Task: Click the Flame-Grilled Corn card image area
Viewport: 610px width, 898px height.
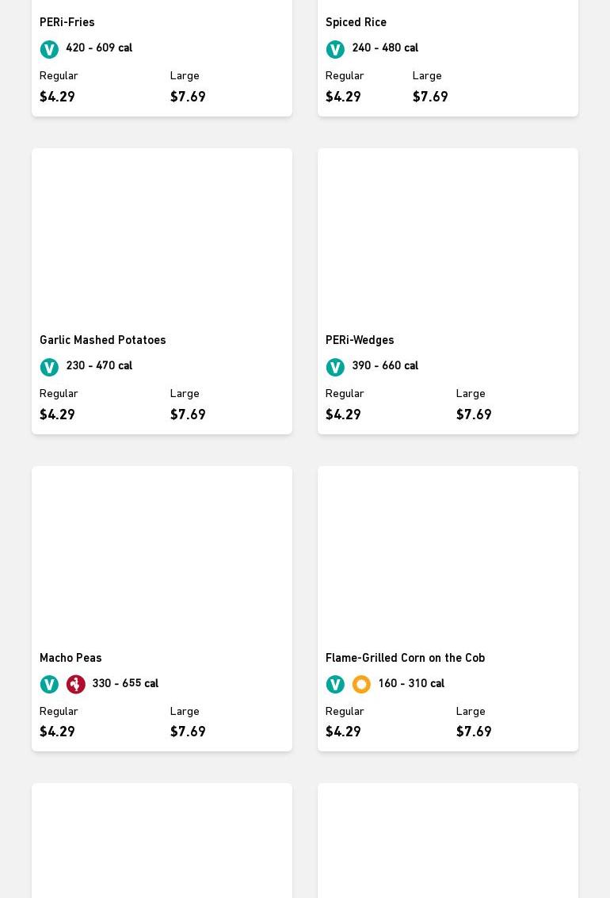Action: tap(448, 555)
